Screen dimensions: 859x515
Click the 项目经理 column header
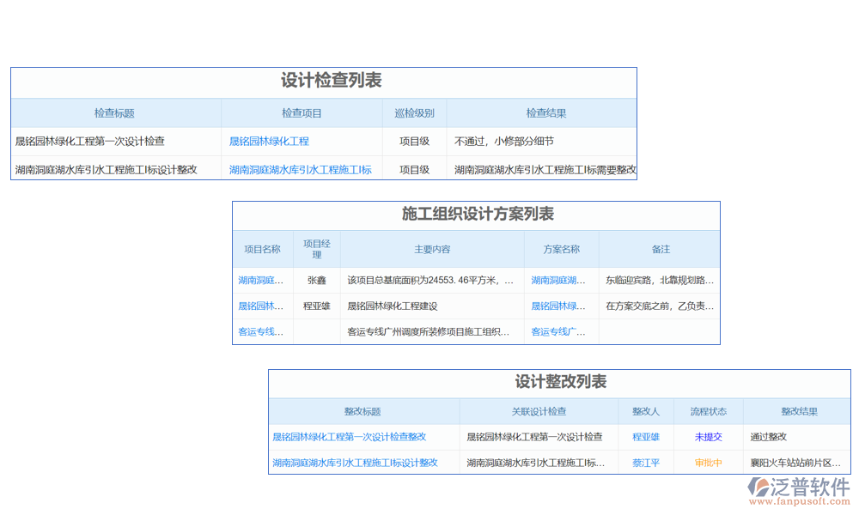(x=316, y=249)
